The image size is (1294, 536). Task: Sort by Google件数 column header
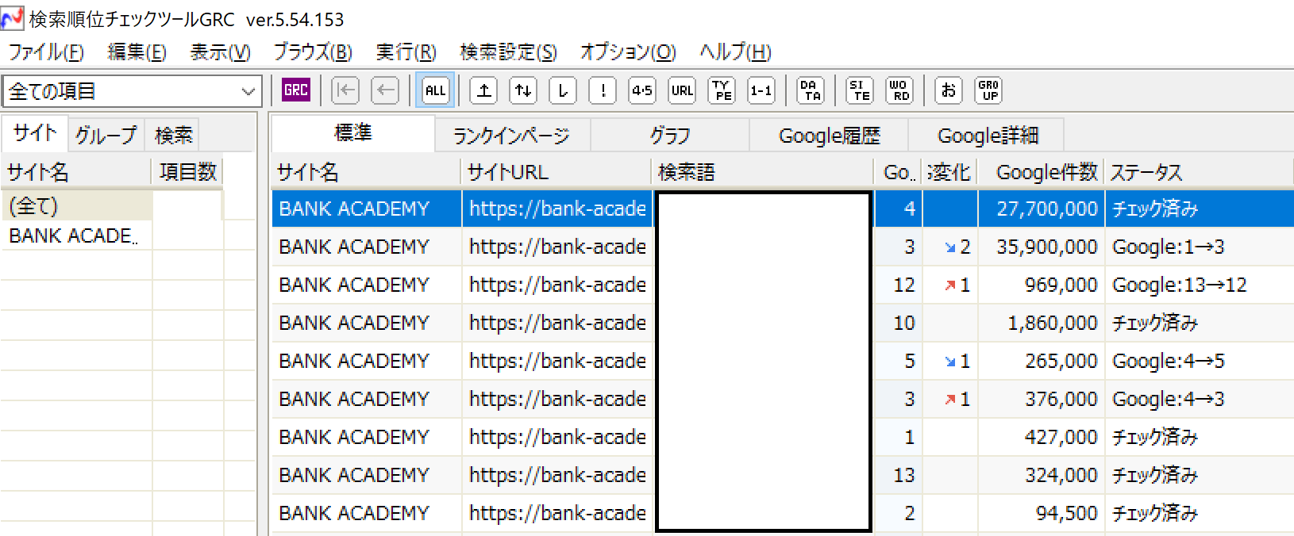point(1042,172)
